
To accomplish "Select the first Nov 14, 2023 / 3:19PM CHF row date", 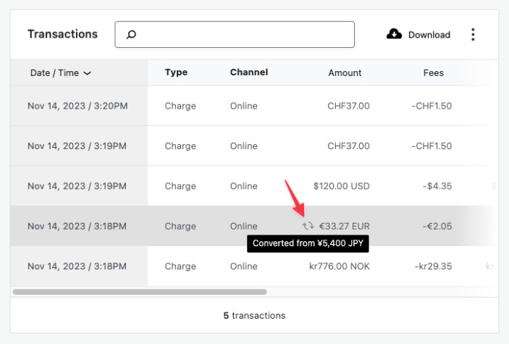I will (77, 146).
